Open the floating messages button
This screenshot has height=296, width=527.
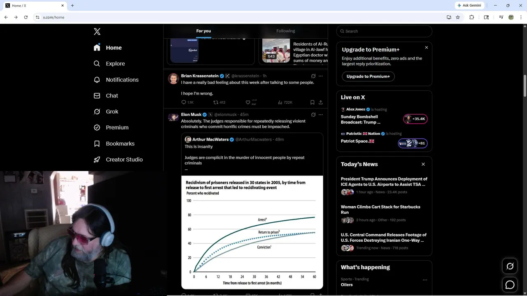(510, 284)
